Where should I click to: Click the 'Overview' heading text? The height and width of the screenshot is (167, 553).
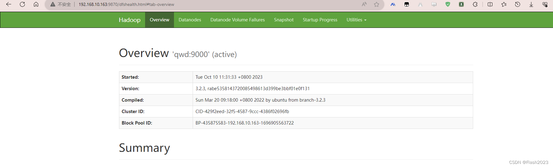[x=144, y=53]
